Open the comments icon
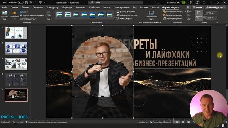The width and height of the screenshot is (228, 128). [x=188, y=7]
